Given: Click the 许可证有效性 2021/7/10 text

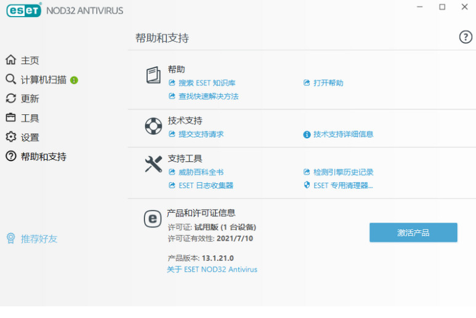Looking at the screenshot, I should (x=210, y=238).
